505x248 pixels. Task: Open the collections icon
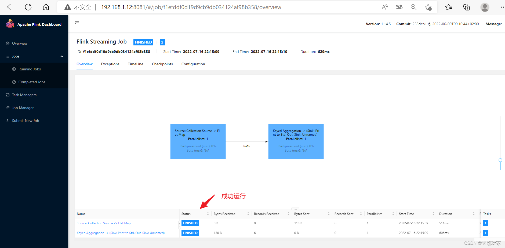[467, 7]
